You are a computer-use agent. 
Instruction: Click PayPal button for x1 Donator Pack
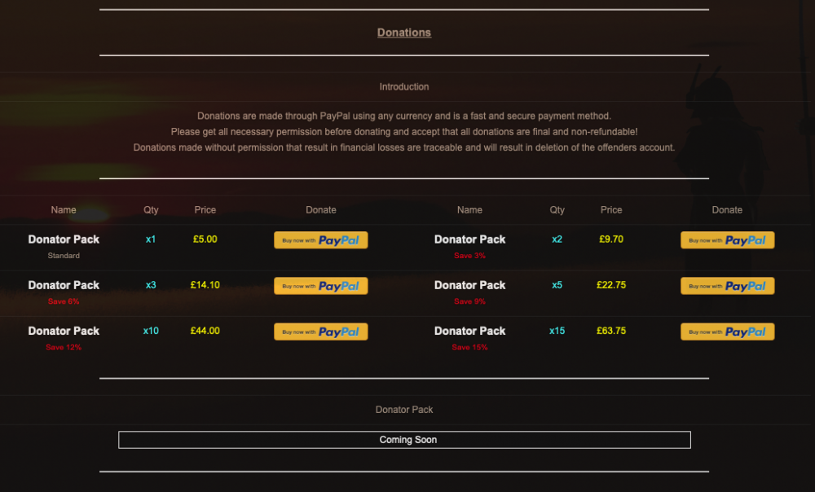point(321,240)
